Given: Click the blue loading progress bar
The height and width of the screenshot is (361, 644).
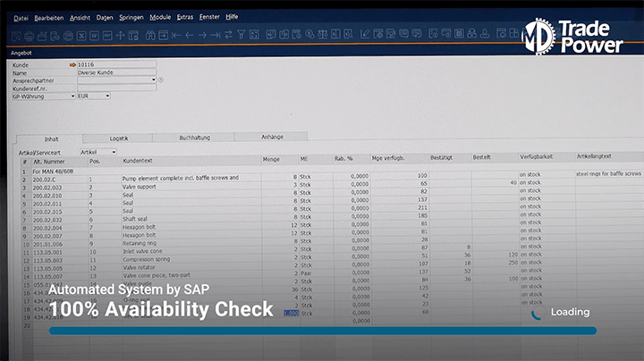Looking at the screenshot, I should pyautogui.click(x=322, y=331).
